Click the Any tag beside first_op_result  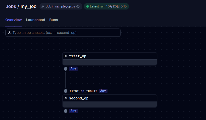[103, 91]
